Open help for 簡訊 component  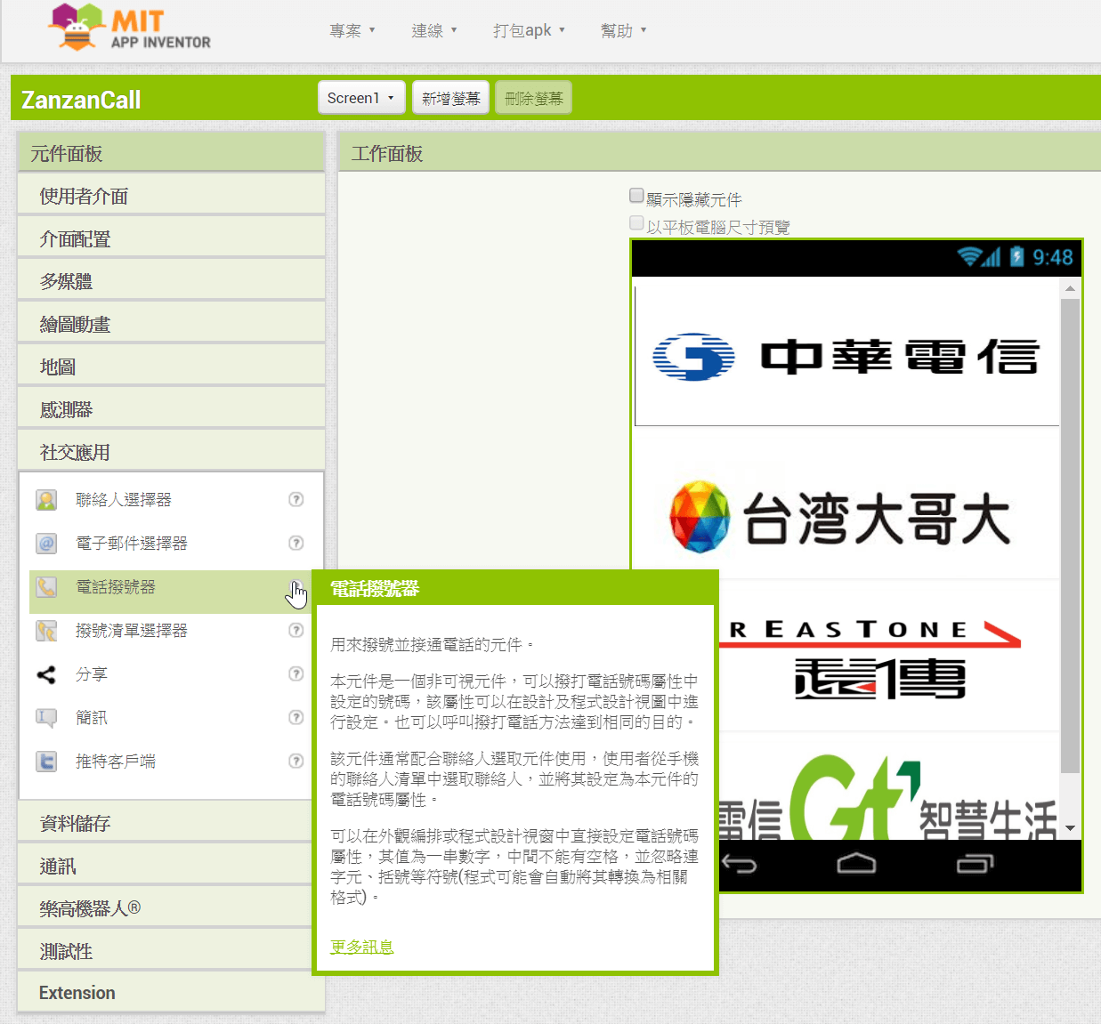click(x=296, y=717)
